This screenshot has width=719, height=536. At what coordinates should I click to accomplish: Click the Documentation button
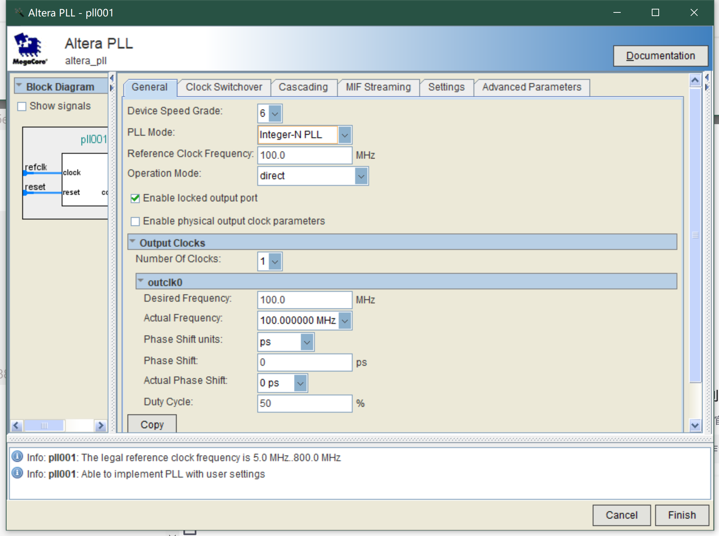660,56
